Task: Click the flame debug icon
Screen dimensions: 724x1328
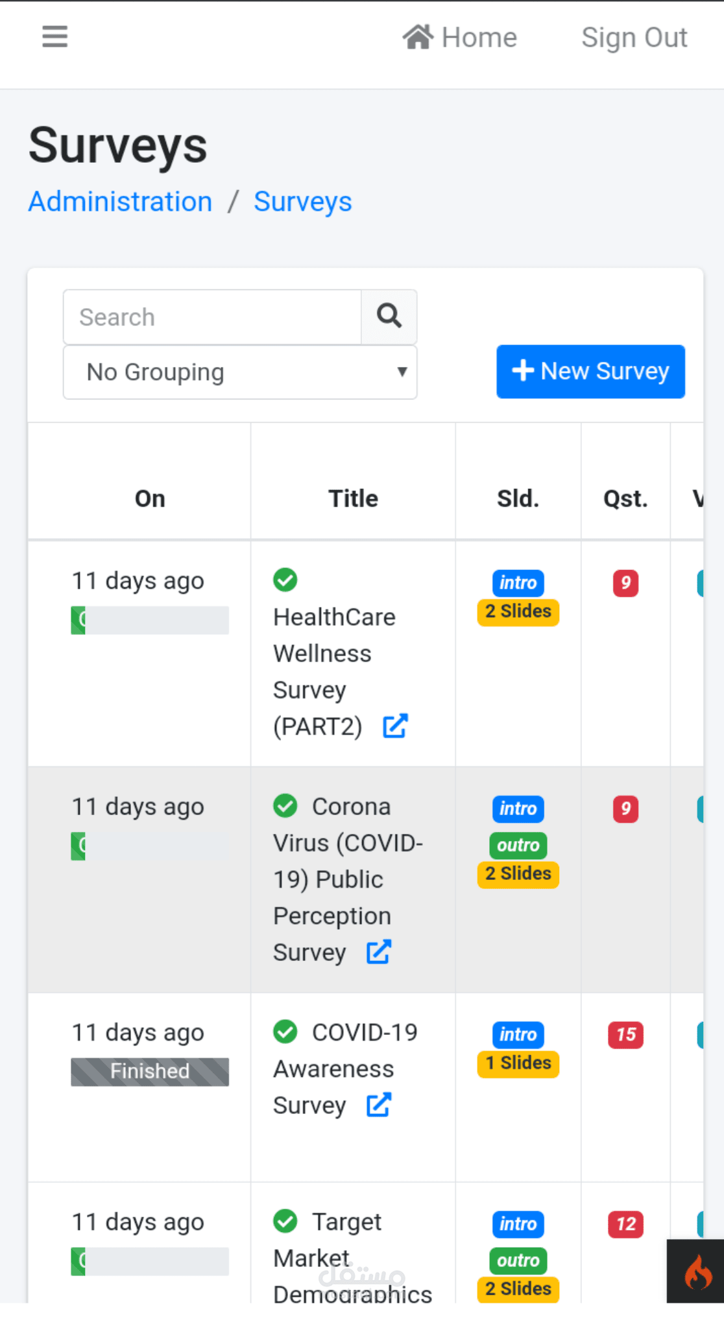Action: tap(697, 1272)
